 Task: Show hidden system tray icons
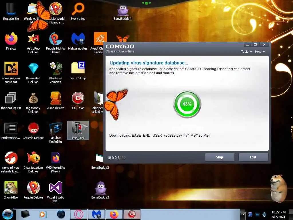(243, 214)
